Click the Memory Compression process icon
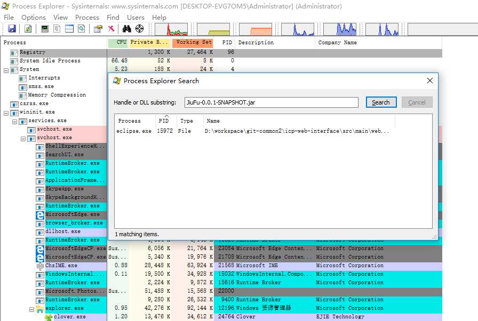The height and width of the screenshot is (321, 478). coord(22,95)
